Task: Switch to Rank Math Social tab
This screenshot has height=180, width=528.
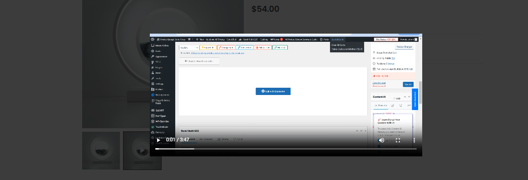Action: (238, 139)
